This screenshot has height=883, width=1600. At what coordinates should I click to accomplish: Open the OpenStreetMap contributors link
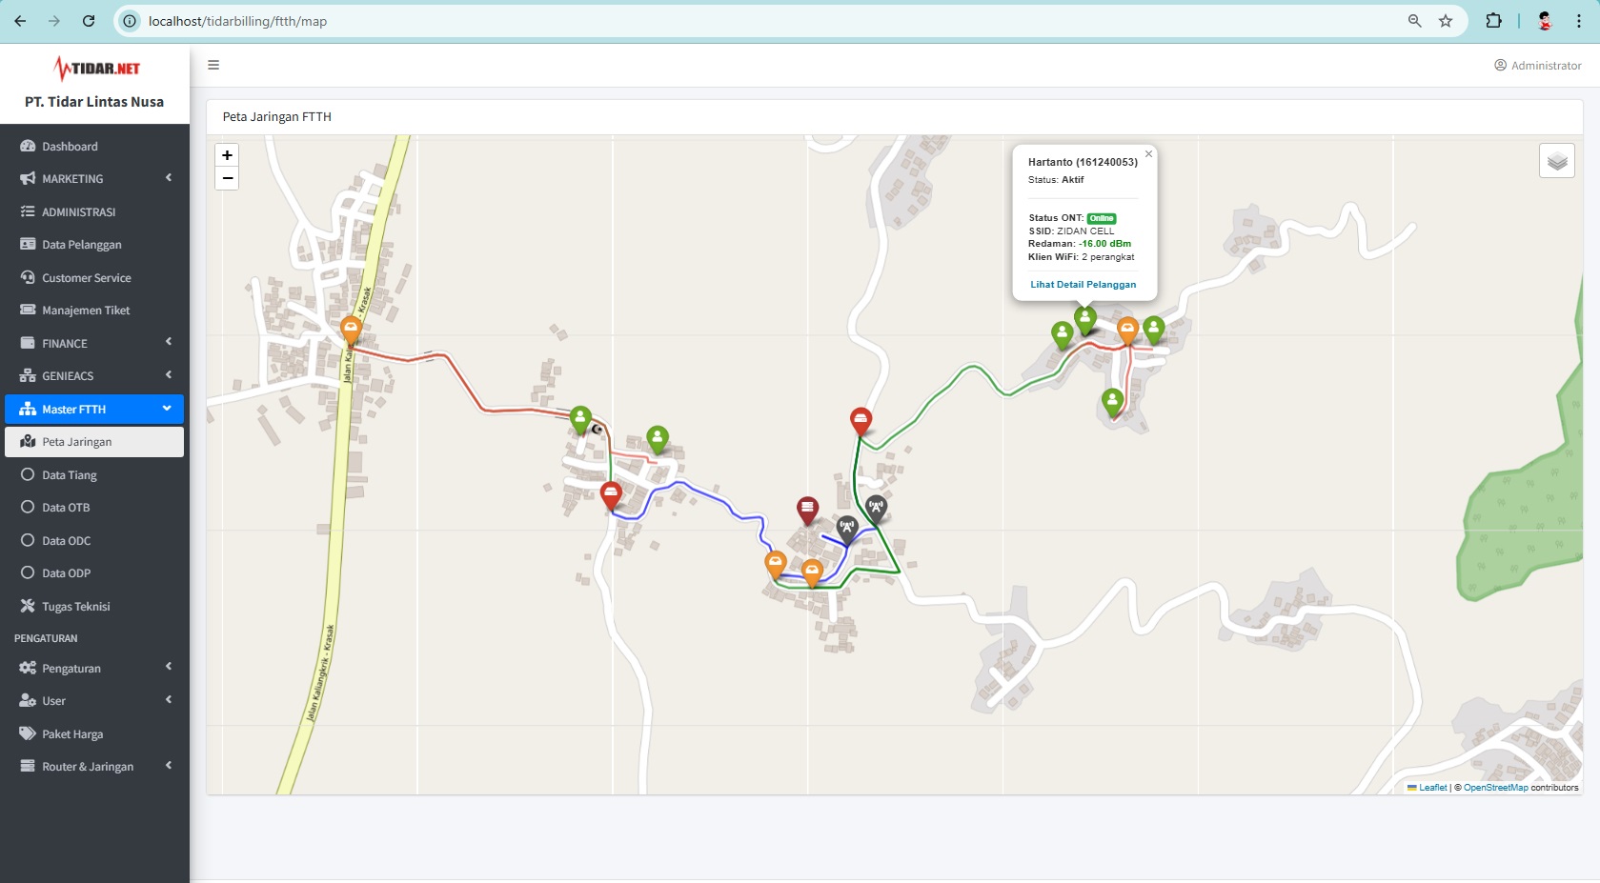coord(1495,788)
